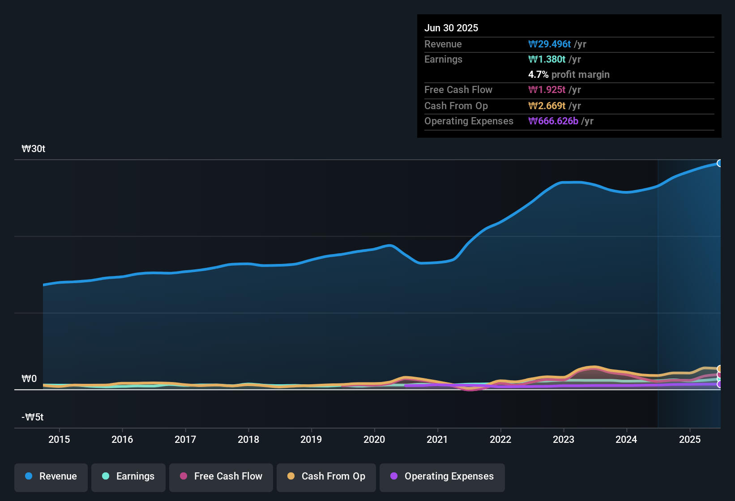
Task: Click the blue Revenue legend dot
Action: 29,476
